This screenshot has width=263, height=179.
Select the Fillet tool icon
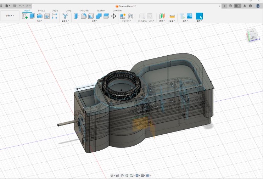point(84,16)
